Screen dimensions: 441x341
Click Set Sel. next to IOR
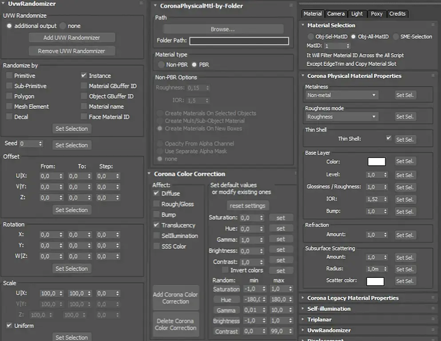[x=405, y=199]
